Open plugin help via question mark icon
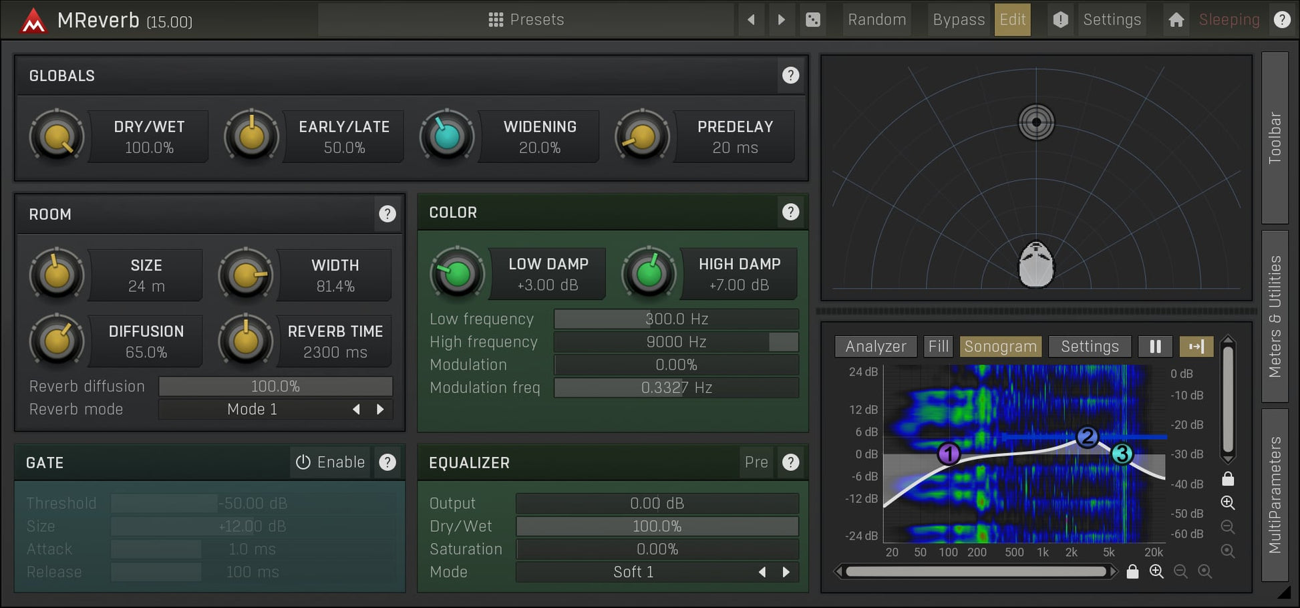This screenshot has width=1300, height=608. (x=1282, y=19)
